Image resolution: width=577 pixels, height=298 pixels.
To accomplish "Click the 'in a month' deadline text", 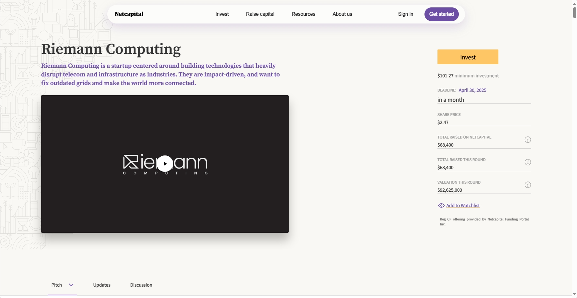I will 451,100.
